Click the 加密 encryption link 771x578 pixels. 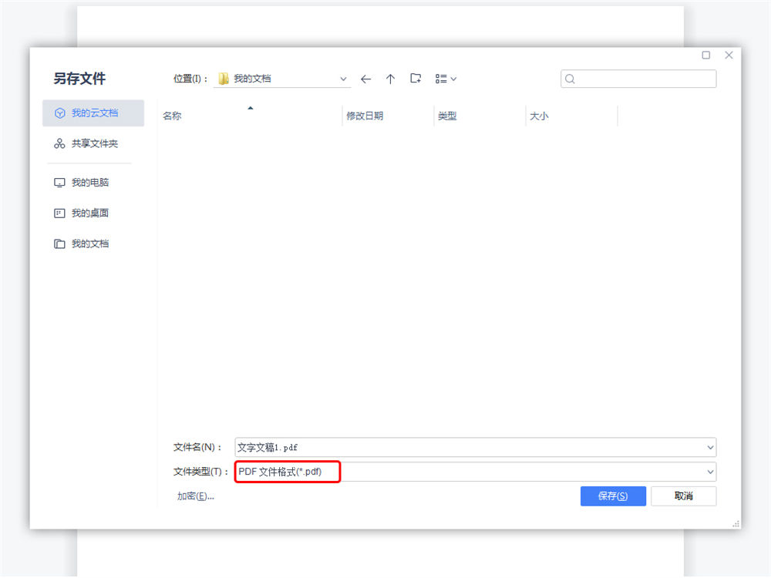pos(195,496)
